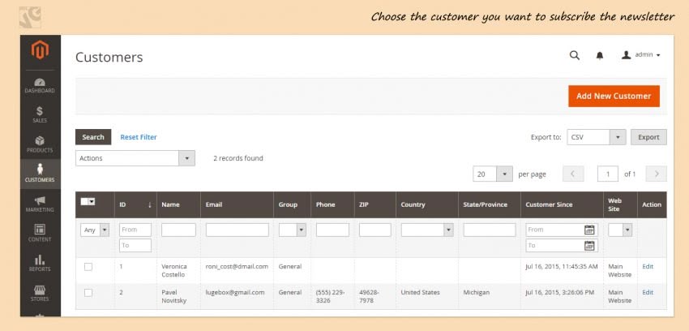This screenshot has width=689, height=331.
Task: Sort by the ID column arrow
Action: tap(149, 204)
